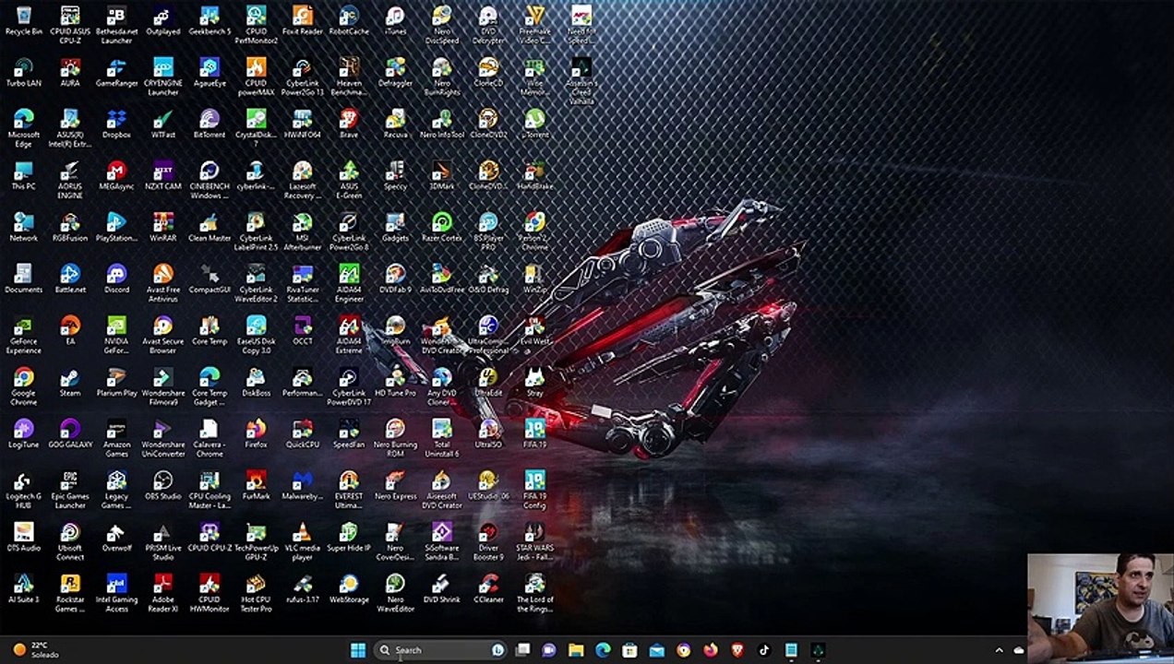Launch Geekbench 5 from the desktop

[210, 21]
